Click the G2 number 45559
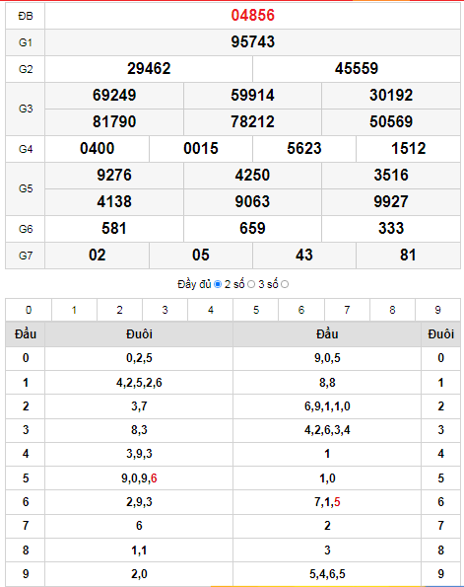 357,68
